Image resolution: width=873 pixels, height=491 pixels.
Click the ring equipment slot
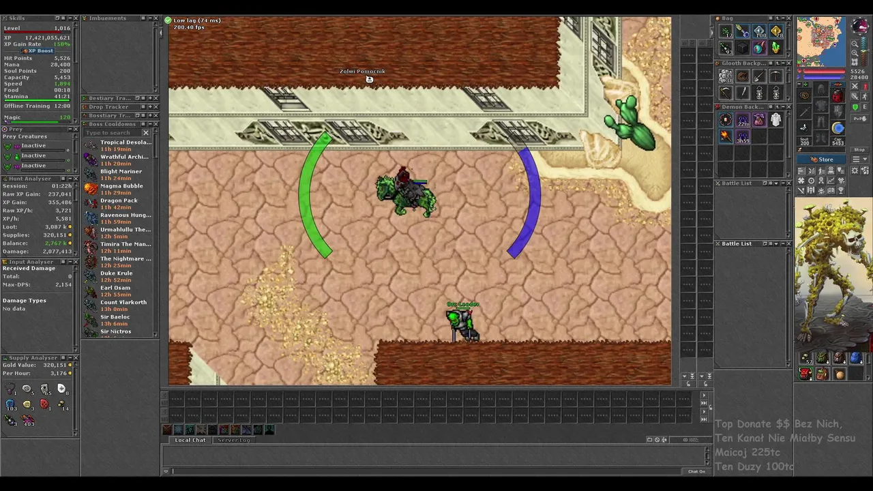[x=804, y=128]
